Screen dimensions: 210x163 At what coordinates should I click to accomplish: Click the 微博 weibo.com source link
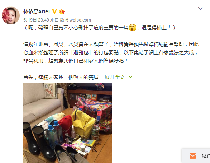[x=75, y=20]
